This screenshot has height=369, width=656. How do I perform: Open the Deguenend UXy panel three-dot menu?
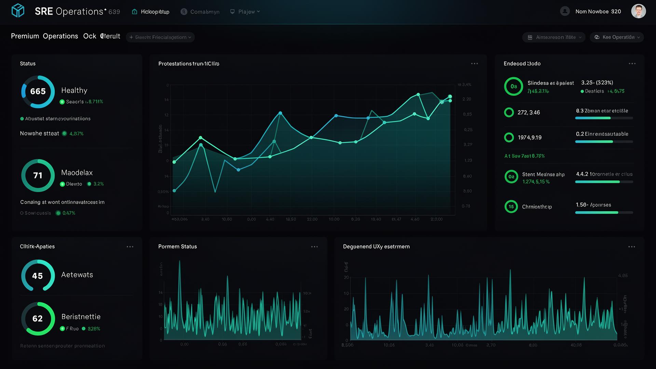point(631,247)
